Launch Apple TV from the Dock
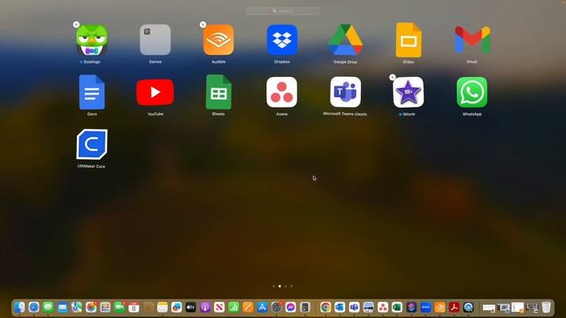The width and height of the screenshot is (566, 318). pyautogui.click(x=191, y=307)
